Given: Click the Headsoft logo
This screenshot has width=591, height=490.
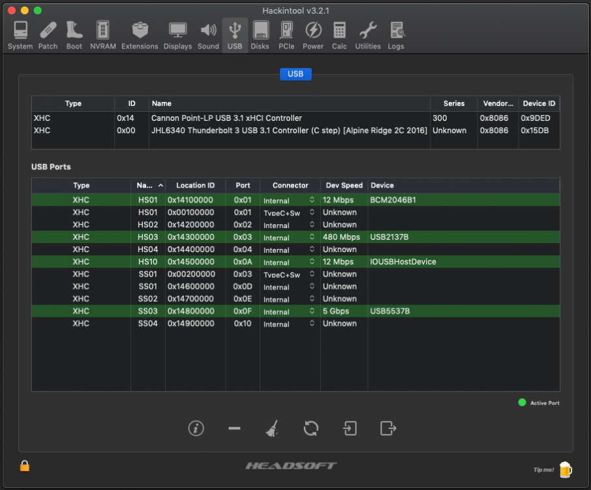Looking at the screenshot, I should 292,466.
